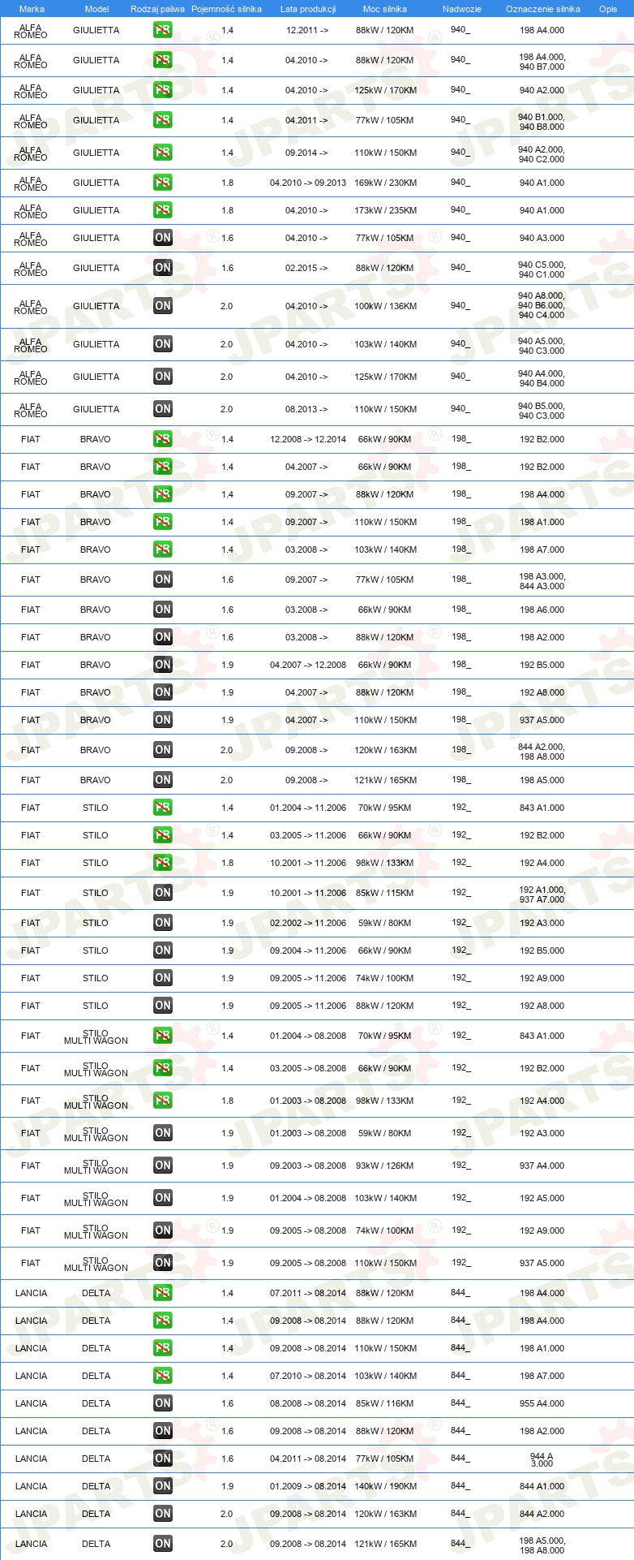The height and width of the screenshot is (1560, 634).
Task: Click diesel ON icon for Bravo 120kW / 163KM
Action: pos(163,750)
